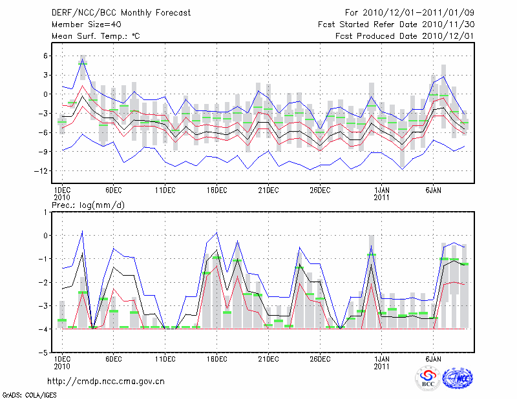Click the GrADS: COLA/IGES credit text

(27, 394)
